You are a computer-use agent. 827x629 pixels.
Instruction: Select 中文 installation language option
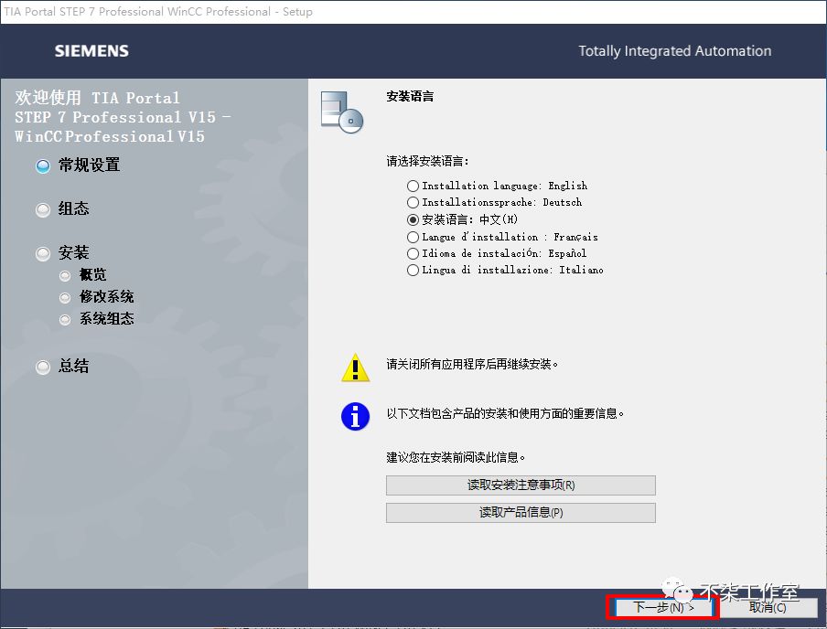413,219
